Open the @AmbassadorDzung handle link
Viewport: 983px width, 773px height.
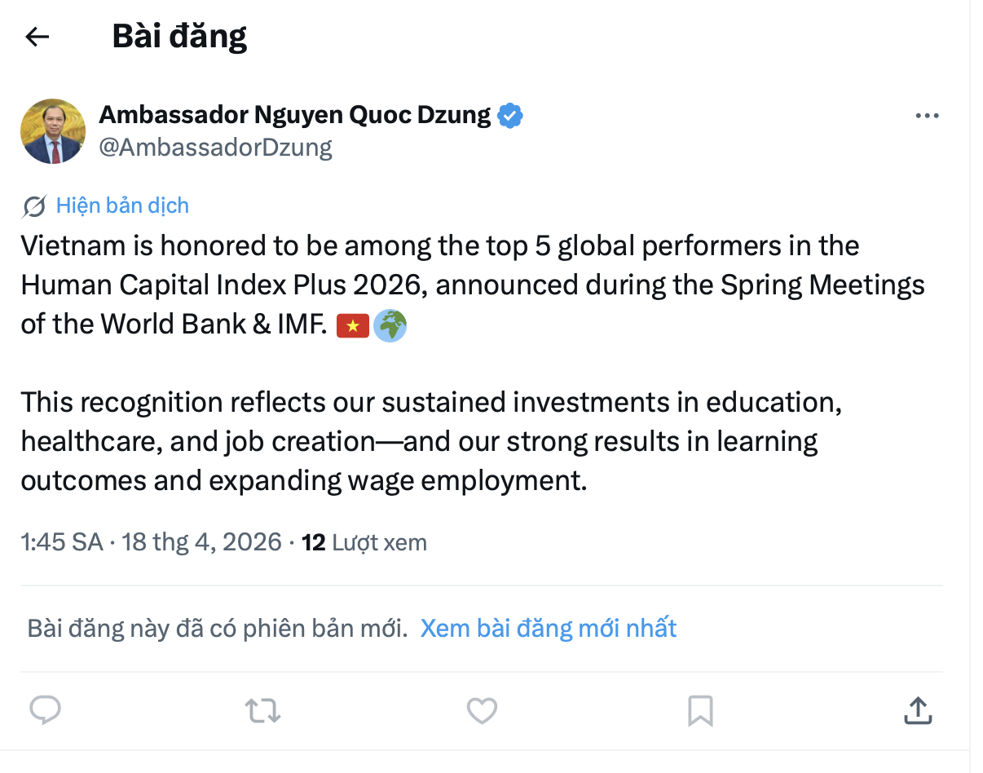(215, 148)
